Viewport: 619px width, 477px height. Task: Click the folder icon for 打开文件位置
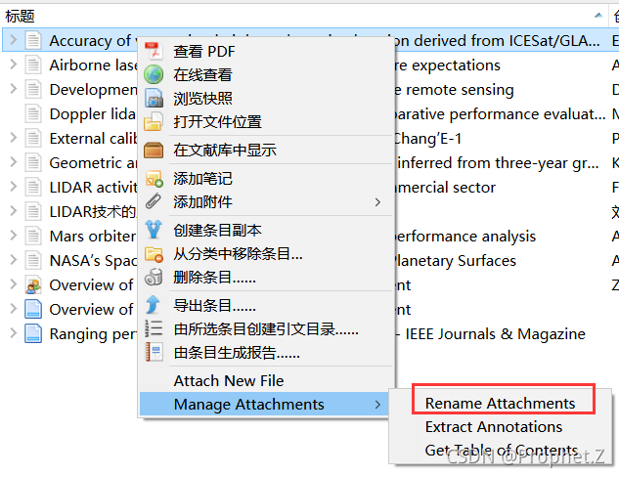coord(154,121)
